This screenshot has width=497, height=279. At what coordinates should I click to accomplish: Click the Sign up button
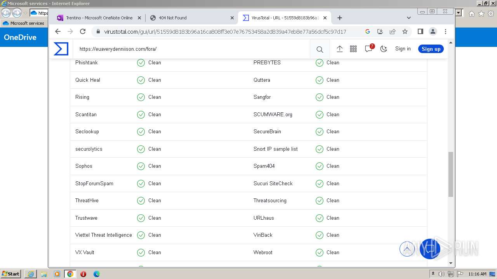431,49
